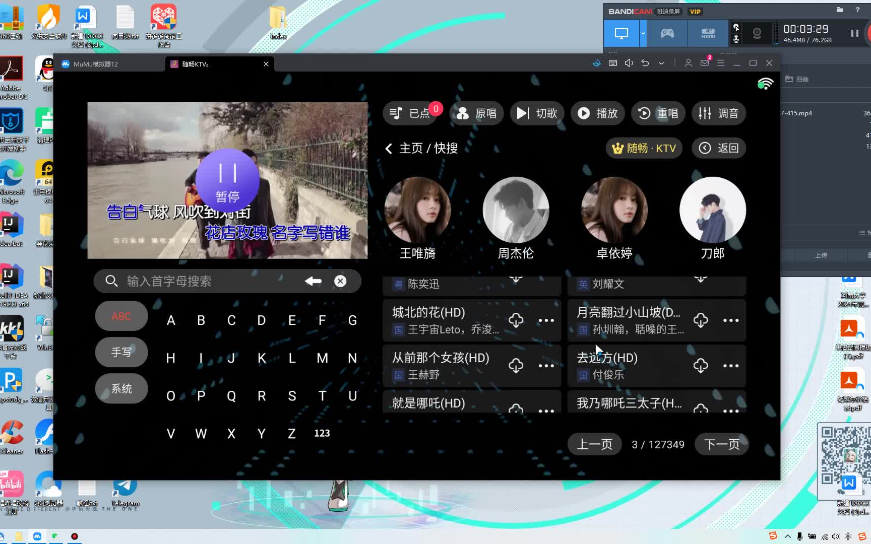Select Bandicam game recording mode
871x544 pixels.
tap(667, 34)
